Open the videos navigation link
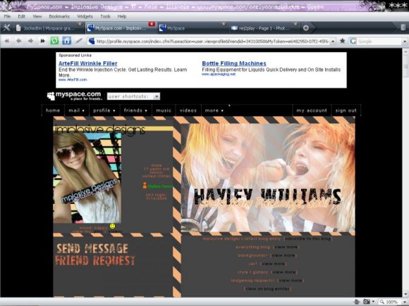Screen dimensions: 409x306 click(x=188, y=110)
